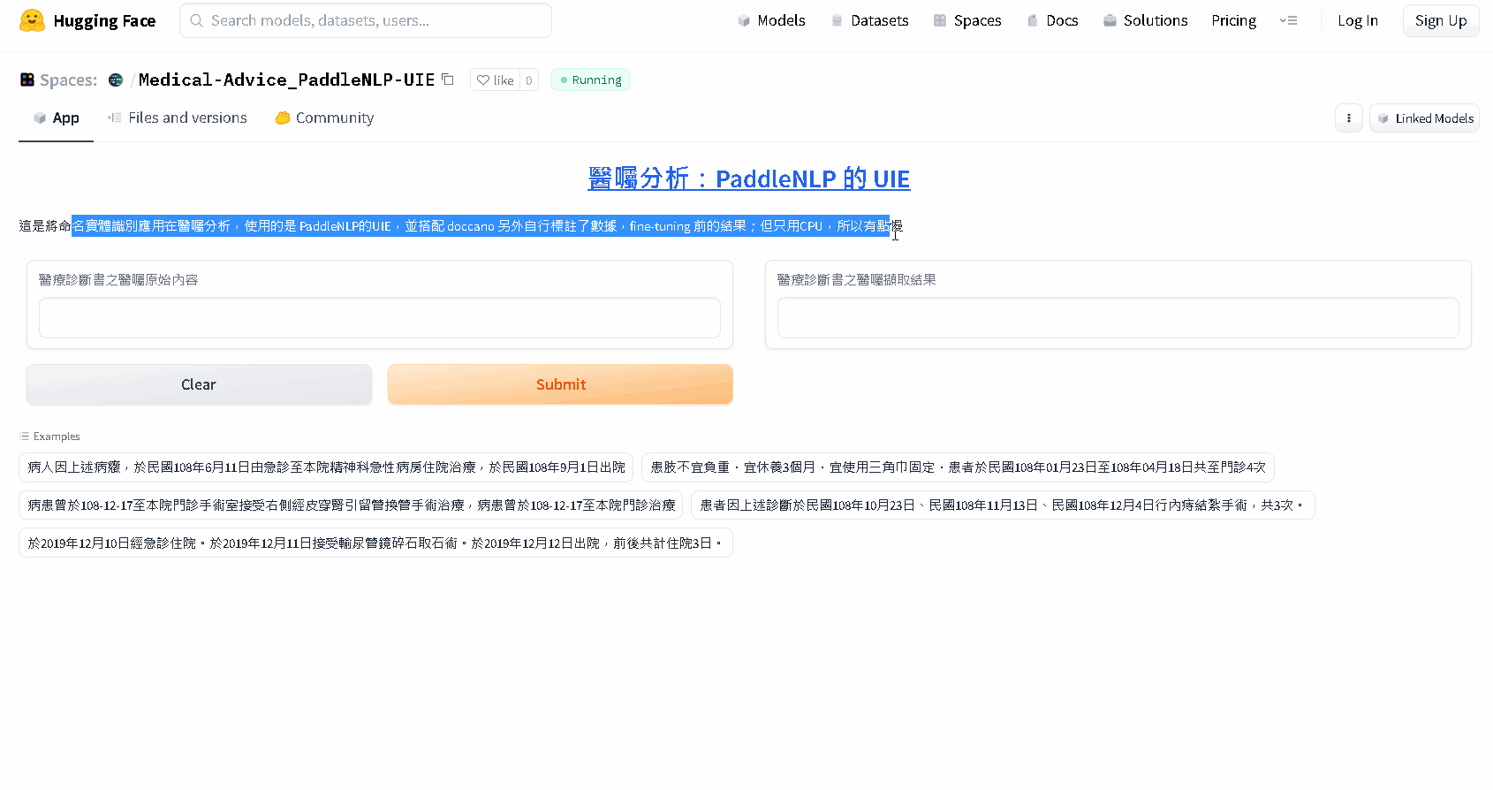This screenshot has height=790, width=1493.
Task: Click the Spaces grid icon in navbar
Action: (940, 20)
